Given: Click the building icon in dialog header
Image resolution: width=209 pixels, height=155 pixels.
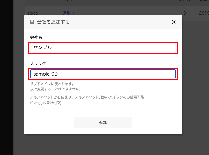Looking at the screenshot, I should coord(32,22).
